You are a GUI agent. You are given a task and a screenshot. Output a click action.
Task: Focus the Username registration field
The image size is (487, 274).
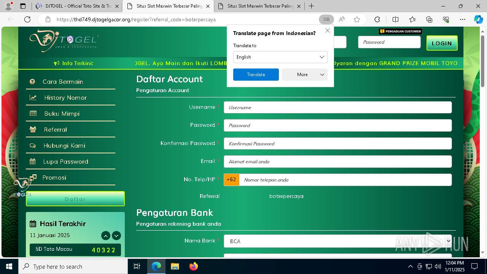[337, 107]
